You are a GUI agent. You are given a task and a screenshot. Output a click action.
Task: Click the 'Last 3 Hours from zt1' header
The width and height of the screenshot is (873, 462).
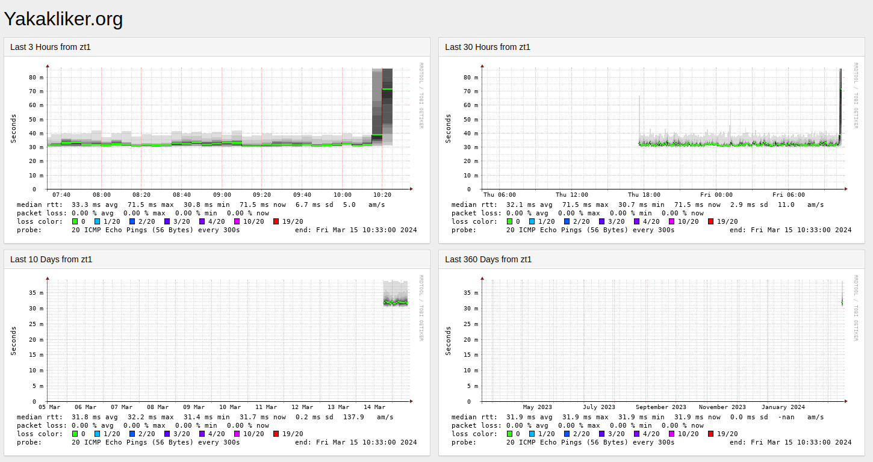[x=51, y=47]
